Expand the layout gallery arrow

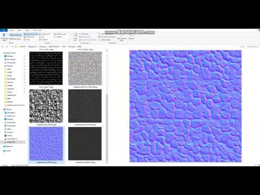[x=70, y=40]
